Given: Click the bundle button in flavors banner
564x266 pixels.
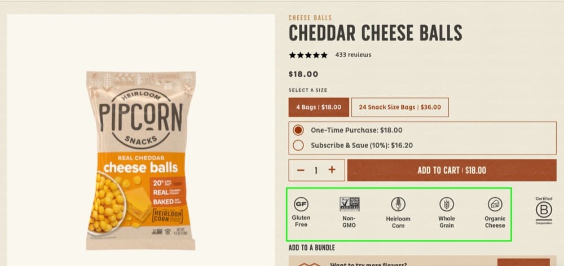Looking at the screenshot, I should click(x=523, y=262).
